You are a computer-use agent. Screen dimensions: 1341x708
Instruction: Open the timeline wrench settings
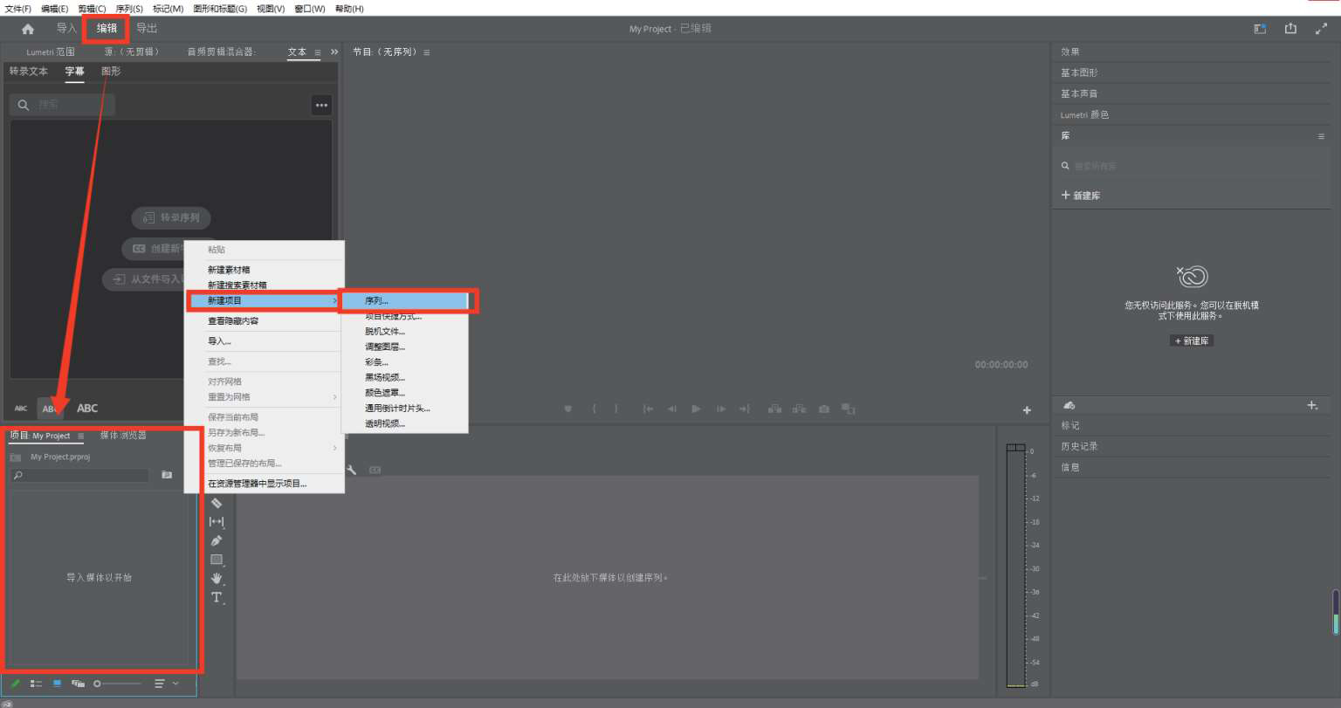351,470
